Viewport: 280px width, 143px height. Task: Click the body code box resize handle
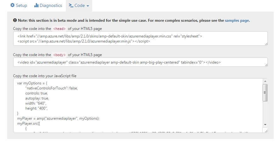coord(266,65)
